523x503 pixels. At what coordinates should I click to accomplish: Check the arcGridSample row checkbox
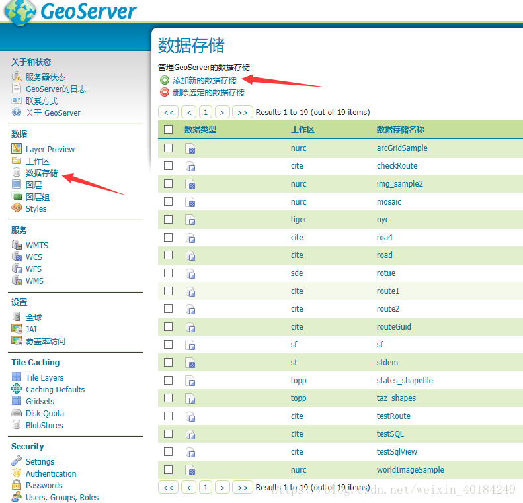[x=169, y=148]
